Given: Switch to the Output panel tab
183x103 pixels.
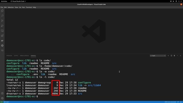Looking at the screenshot, I should pyautogui.click(x=16, y=56).
